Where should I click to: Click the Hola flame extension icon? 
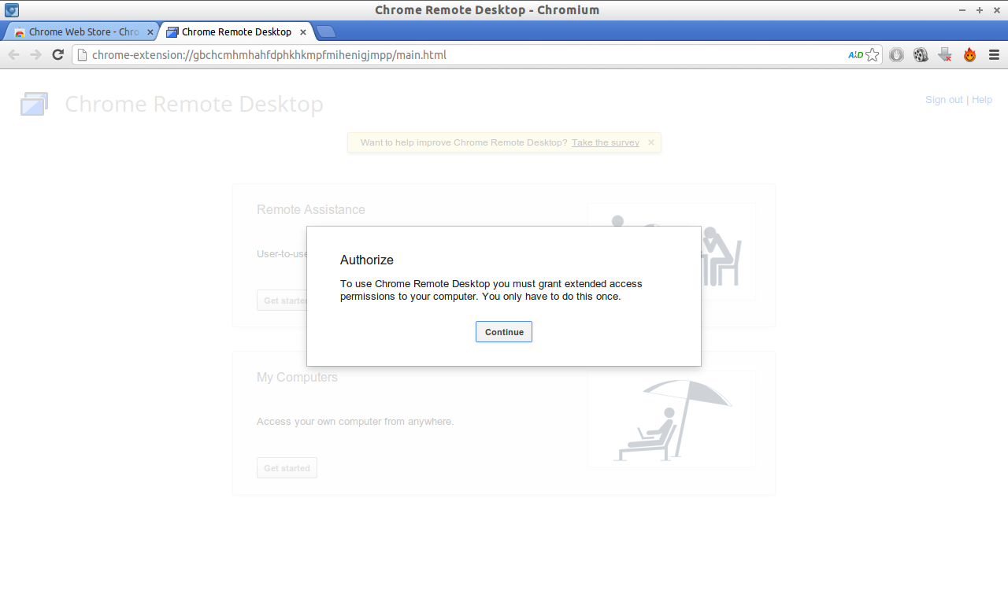point(969,55)
